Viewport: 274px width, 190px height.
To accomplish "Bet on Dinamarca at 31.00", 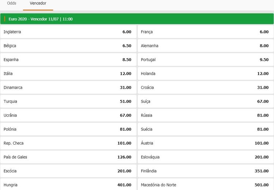I will click(x=68, y=87).
